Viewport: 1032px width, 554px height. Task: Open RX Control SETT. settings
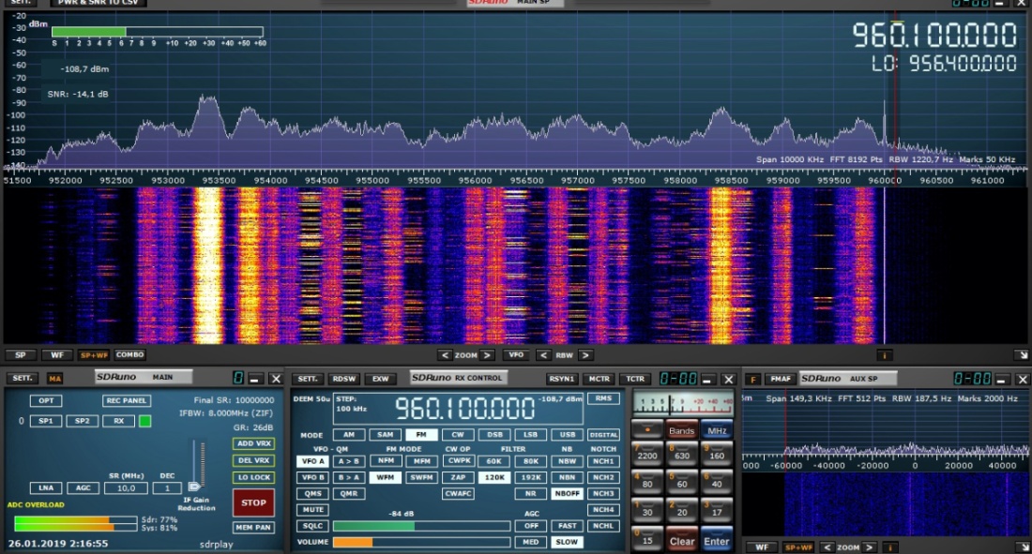pos(308,379)
